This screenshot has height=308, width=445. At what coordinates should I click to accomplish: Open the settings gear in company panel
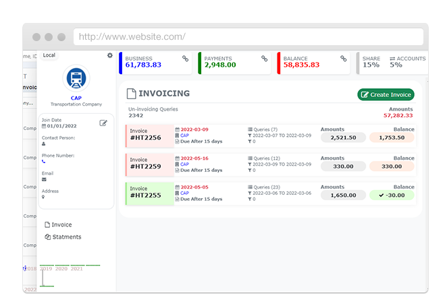110,55
